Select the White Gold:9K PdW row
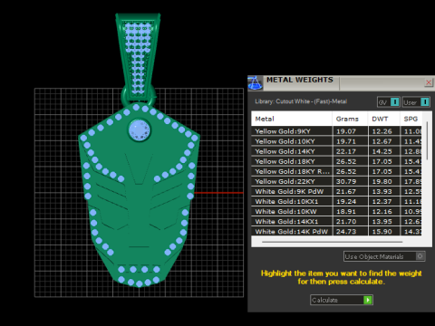This screenshot has height=326, width=435. (336, 191)
